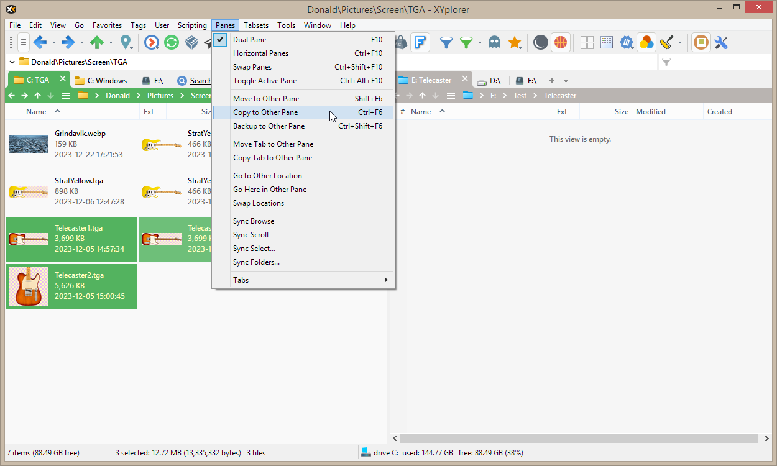Click the green Up arrow toolbar icon

click(x=96, y=42)
